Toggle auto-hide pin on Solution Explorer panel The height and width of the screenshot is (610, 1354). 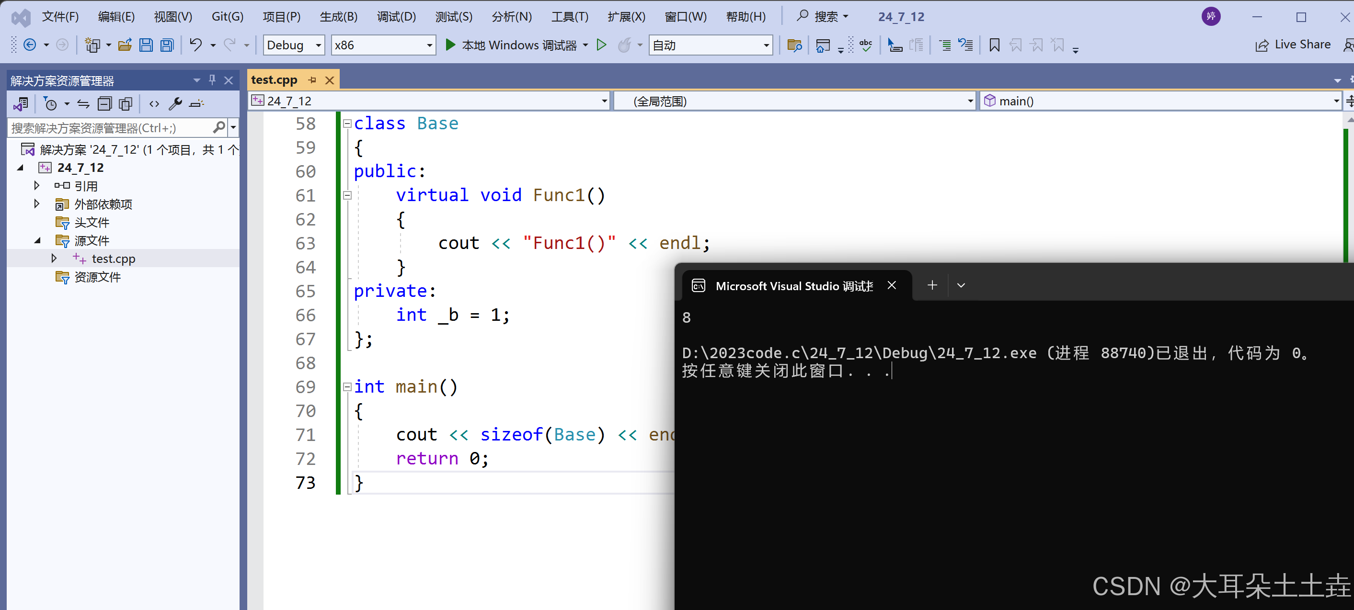point(212,80)
